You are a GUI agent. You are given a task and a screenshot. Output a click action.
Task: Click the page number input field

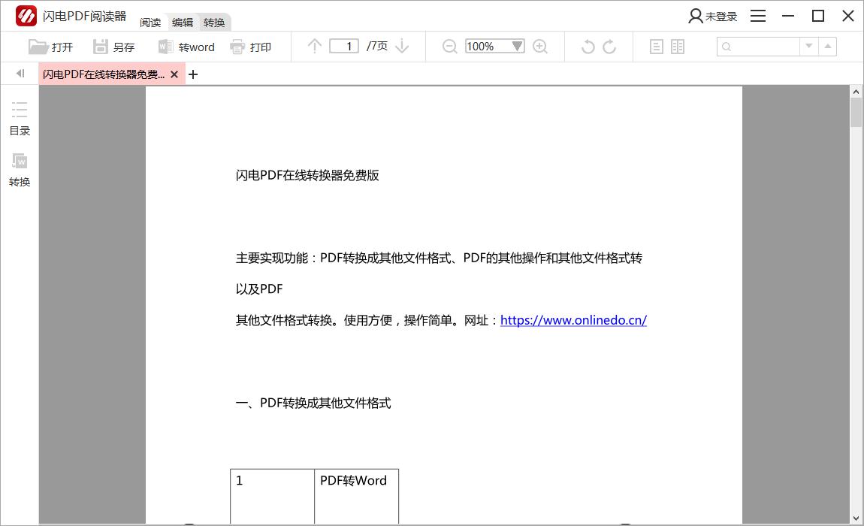tap(344, 47)
